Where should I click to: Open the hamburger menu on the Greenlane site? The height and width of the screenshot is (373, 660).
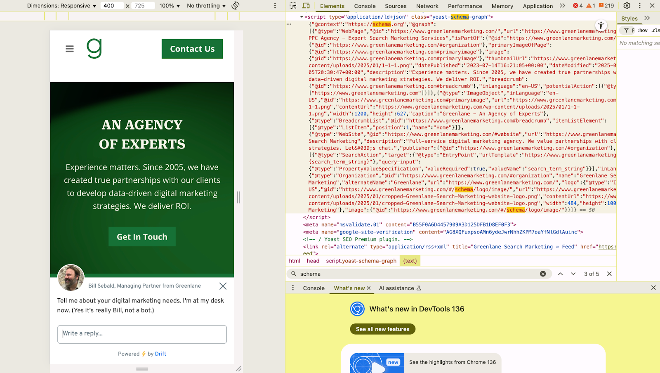point(70,49)
